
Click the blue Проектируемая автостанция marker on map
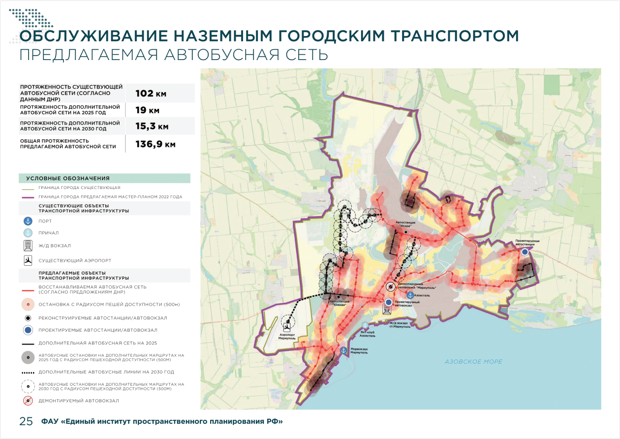coord(525,251)
